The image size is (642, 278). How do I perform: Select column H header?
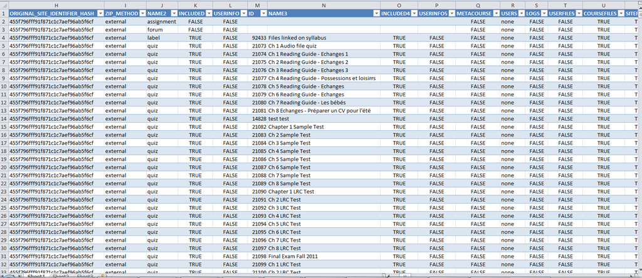[56, 5]
